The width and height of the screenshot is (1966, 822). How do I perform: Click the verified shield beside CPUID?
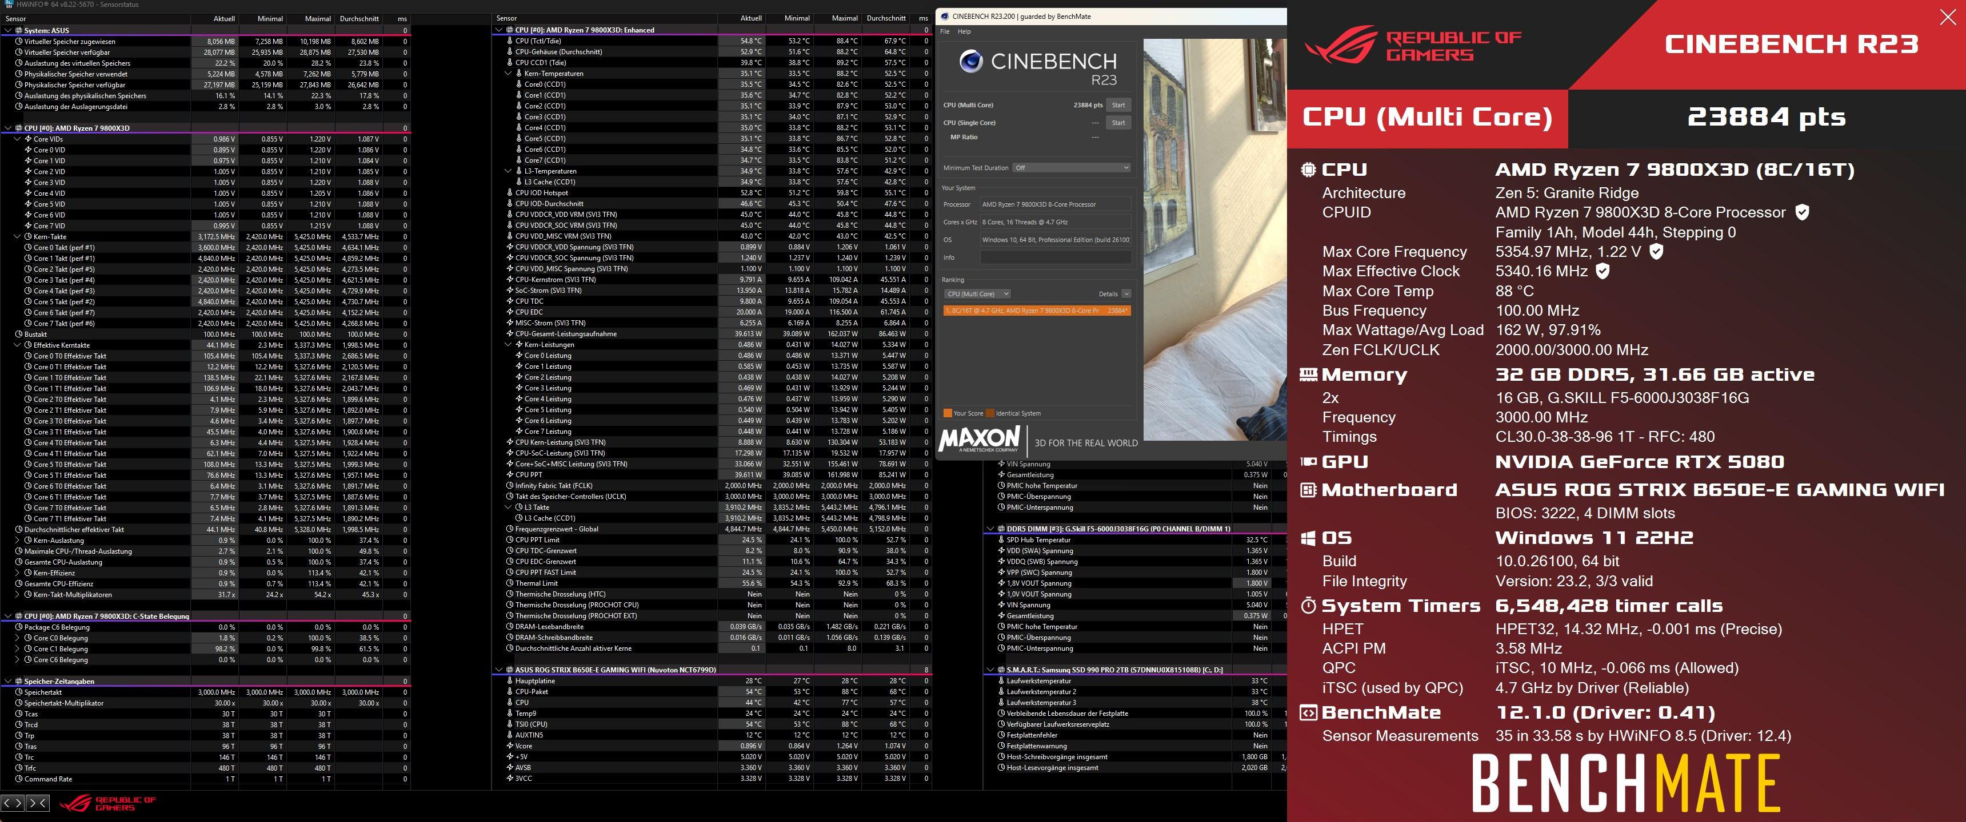click(1802, 213)
